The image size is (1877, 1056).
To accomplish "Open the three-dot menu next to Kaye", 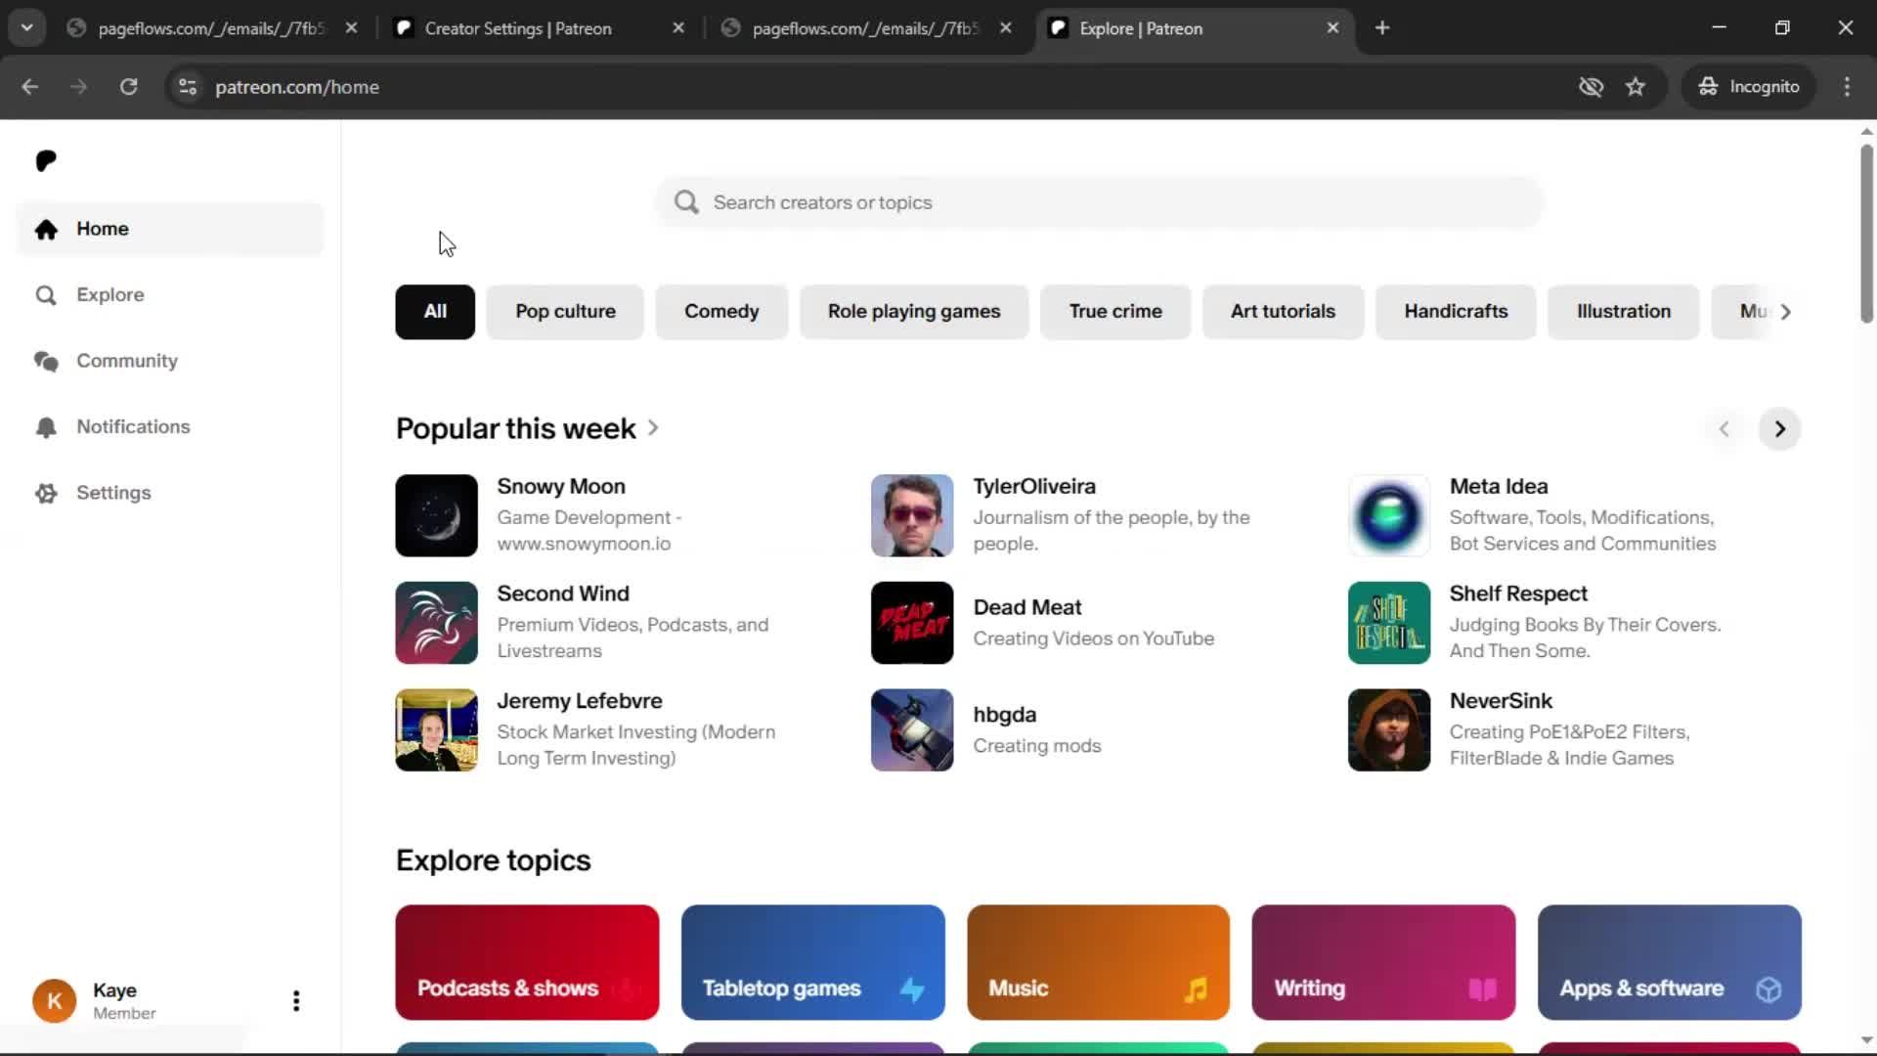I will (296, 1000).
